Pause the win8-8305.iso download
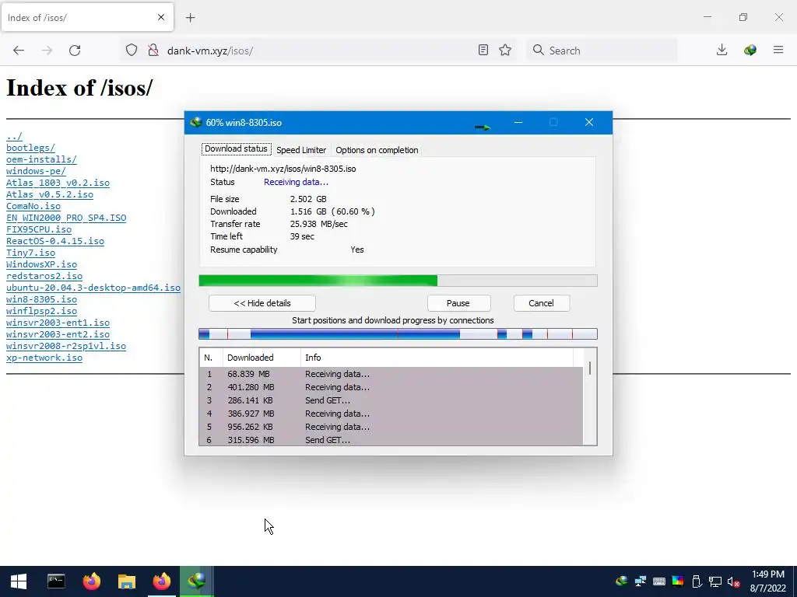Screen dimensions: 797x597 point(458,303)
